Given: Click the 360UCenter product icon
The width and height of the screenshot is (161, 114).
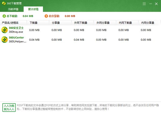Looking at the screenshot, I should click(x=5, y=40).
